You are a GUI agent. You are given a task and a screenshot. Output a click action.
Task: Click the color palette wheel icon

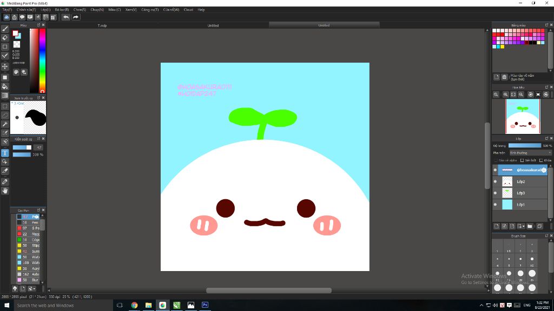(x=16, y=72)
